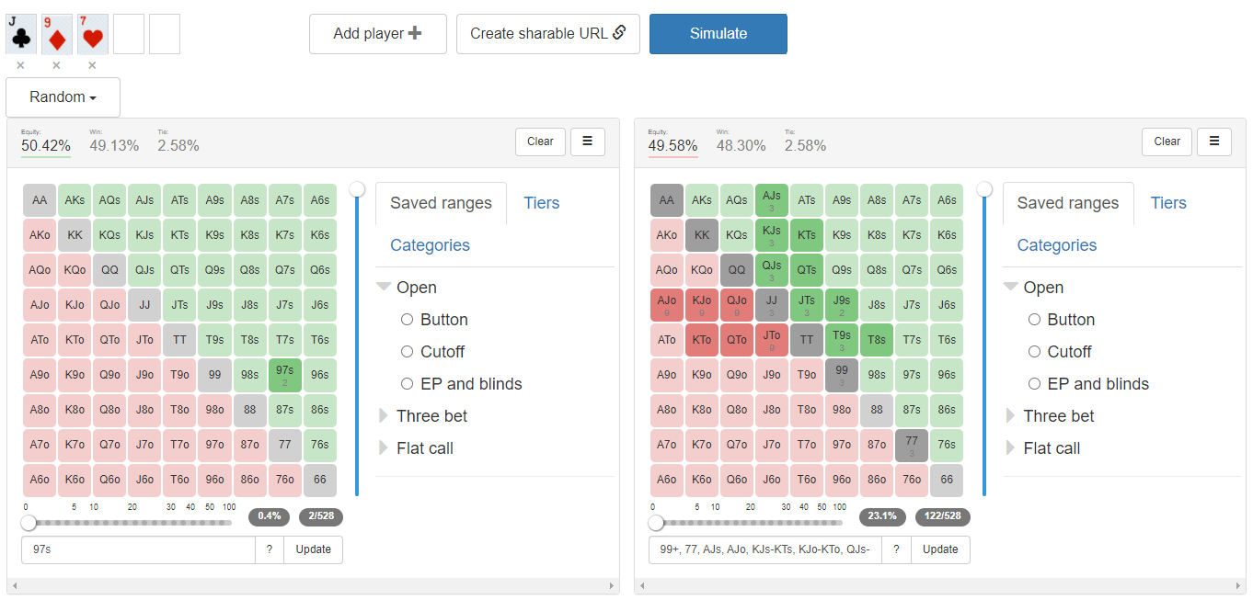Switch to Tiers tab in left panel
This screenshot has width=1253, height=600.
tap(541, 203)
